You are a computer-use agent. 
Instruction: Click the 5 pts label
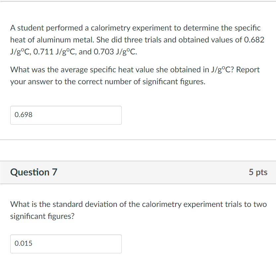[x=258, y=172]
